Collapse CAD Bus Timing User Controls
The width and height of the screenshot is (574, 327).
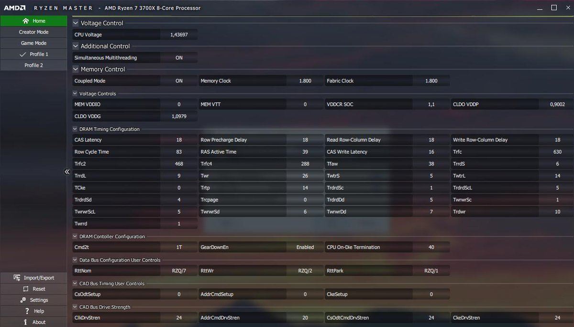tap(75, 284)
